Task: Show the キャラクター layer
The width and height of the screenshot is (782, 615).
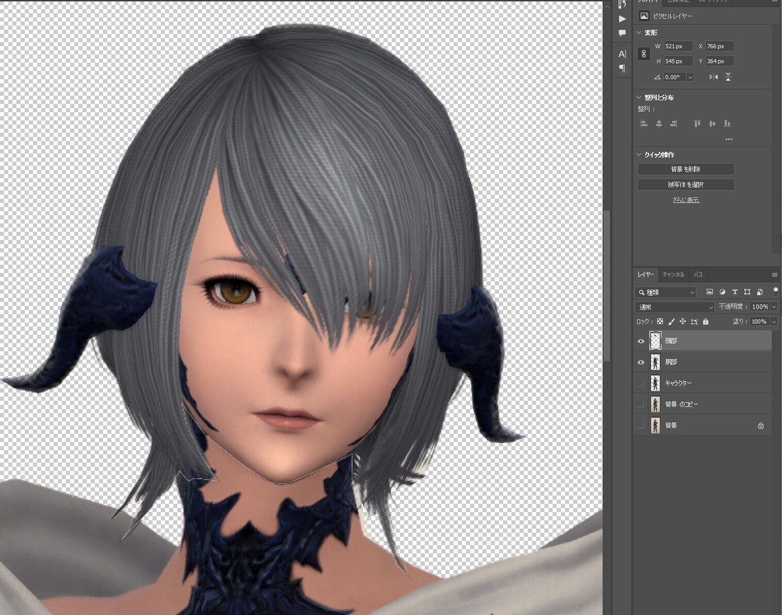Action: point(641,383)
